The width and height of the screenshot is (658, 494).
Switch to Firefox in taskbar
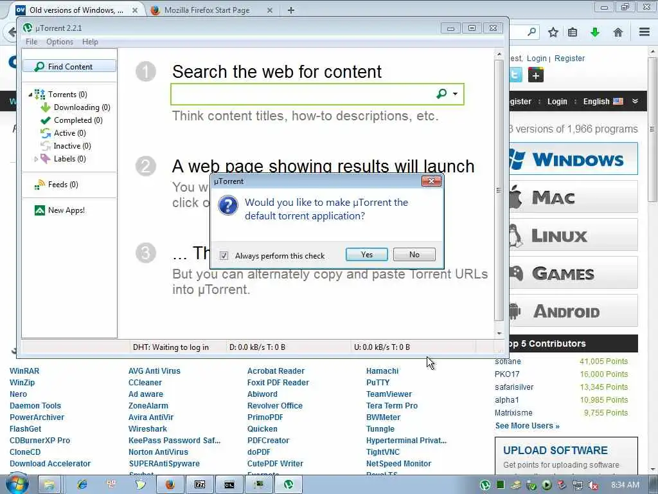tap(170, 485)
